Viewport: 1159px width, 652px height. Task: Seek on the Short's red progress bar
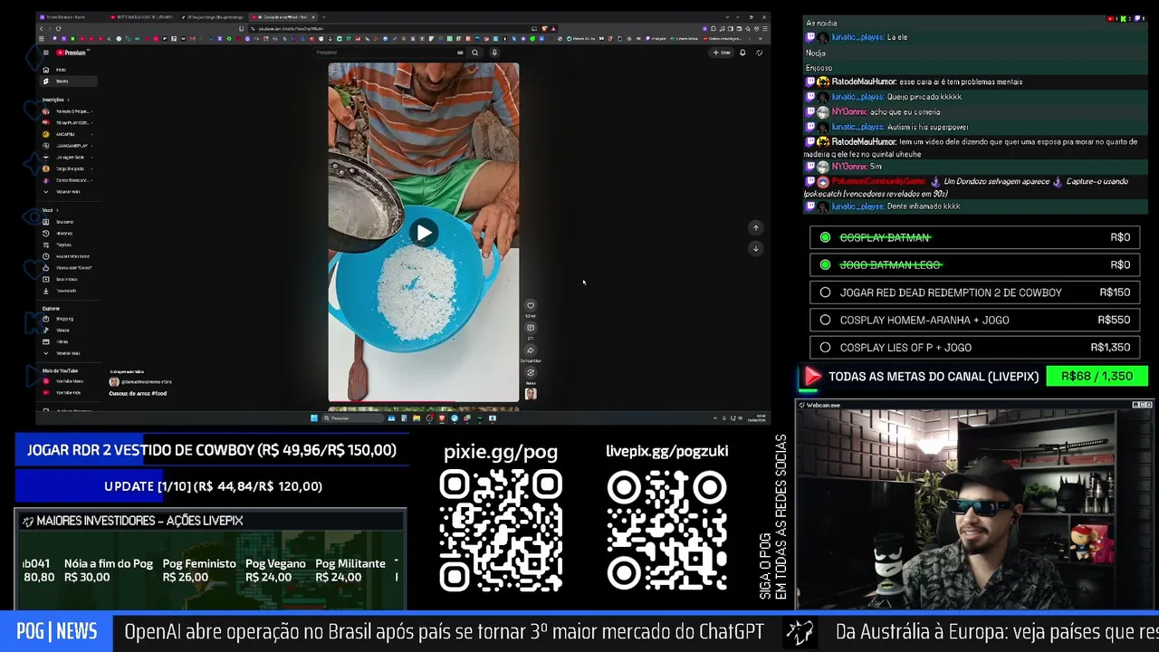(423, 400)
